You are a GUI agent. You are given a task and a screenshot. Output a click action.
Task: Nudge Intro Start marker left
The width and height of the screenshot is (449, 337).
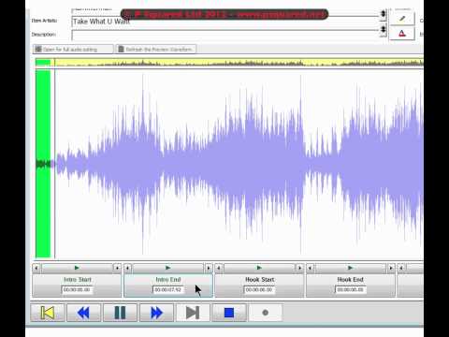pos(36,268)
